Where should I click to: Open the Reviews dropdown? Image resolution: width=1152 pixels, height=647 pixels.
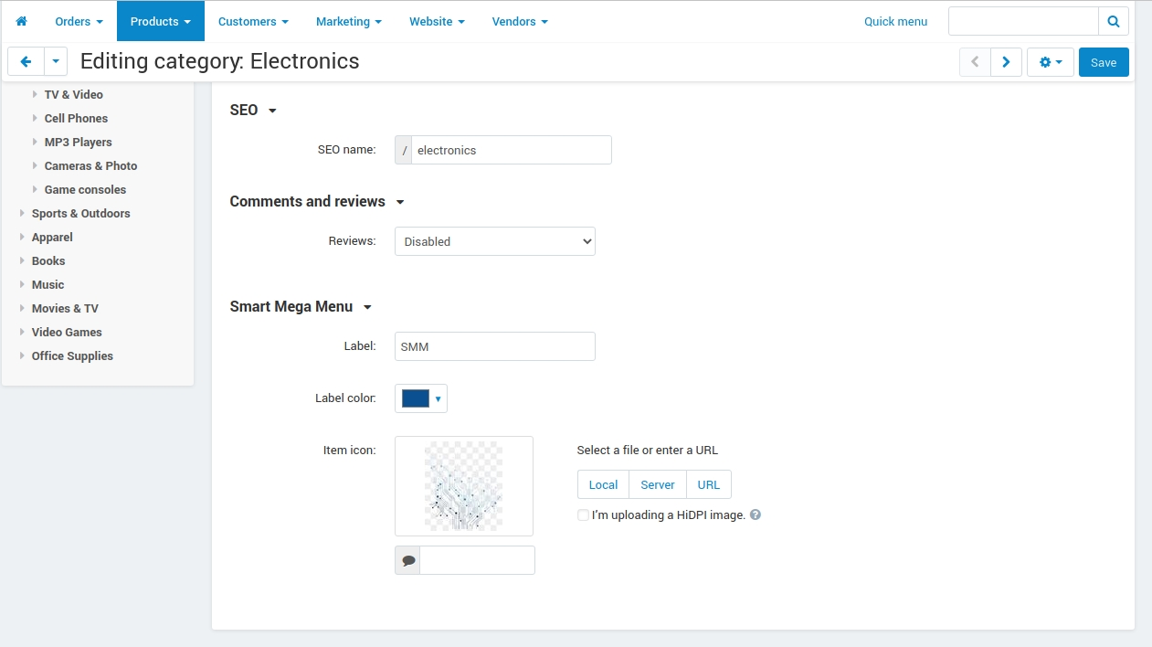[x=495, y=241]
